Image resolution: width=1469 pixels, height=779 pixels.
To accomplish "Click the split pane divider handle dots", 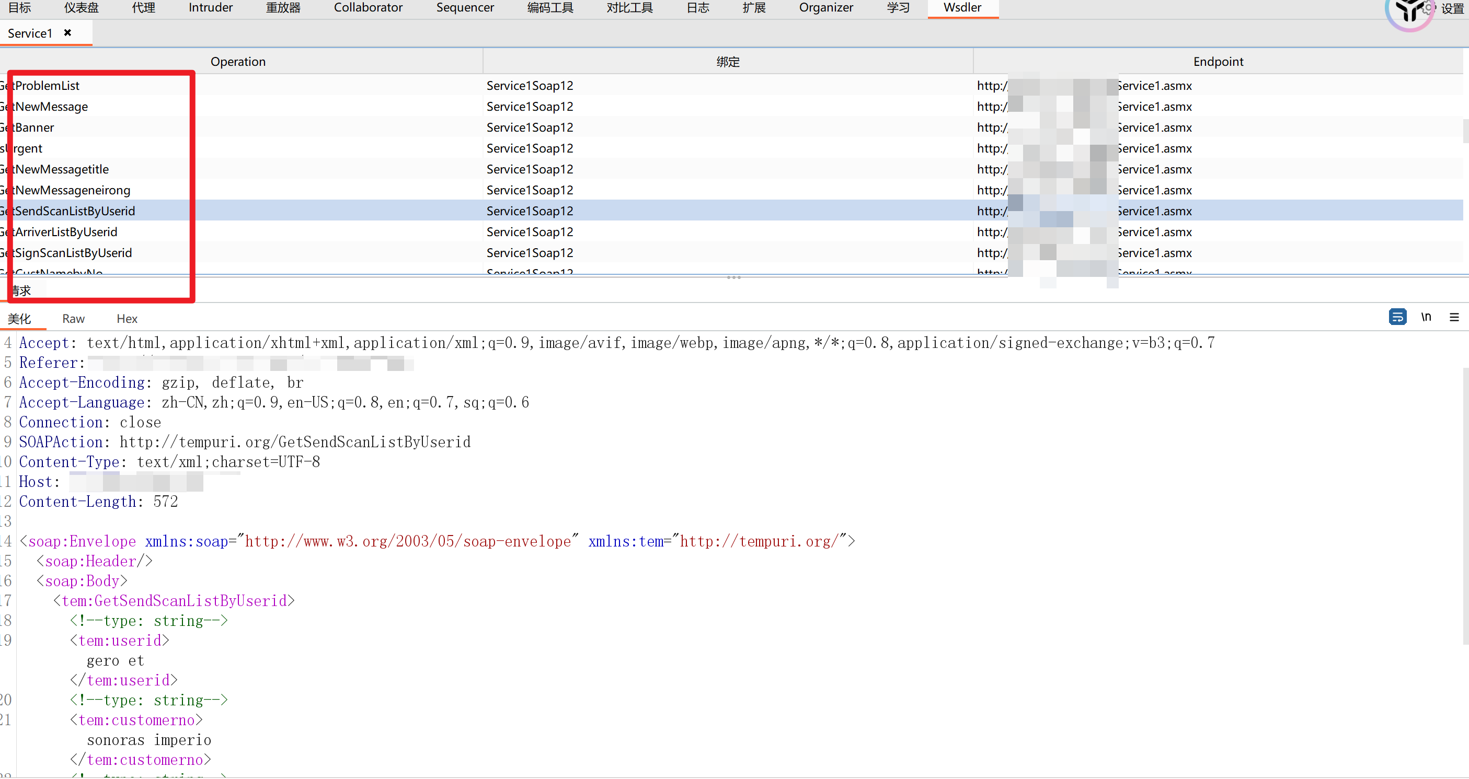I will click(x=734, y=277).
